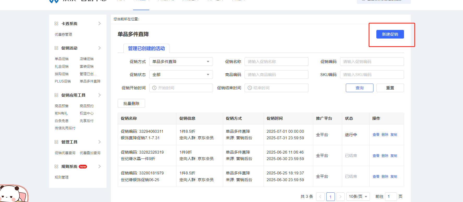
Task: Open the 促销状态 dropdown showing 全部
Action: click(181, 75)
